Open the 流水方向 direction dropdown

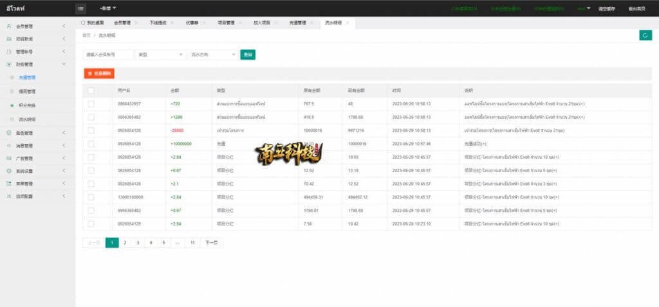[213, 55]
